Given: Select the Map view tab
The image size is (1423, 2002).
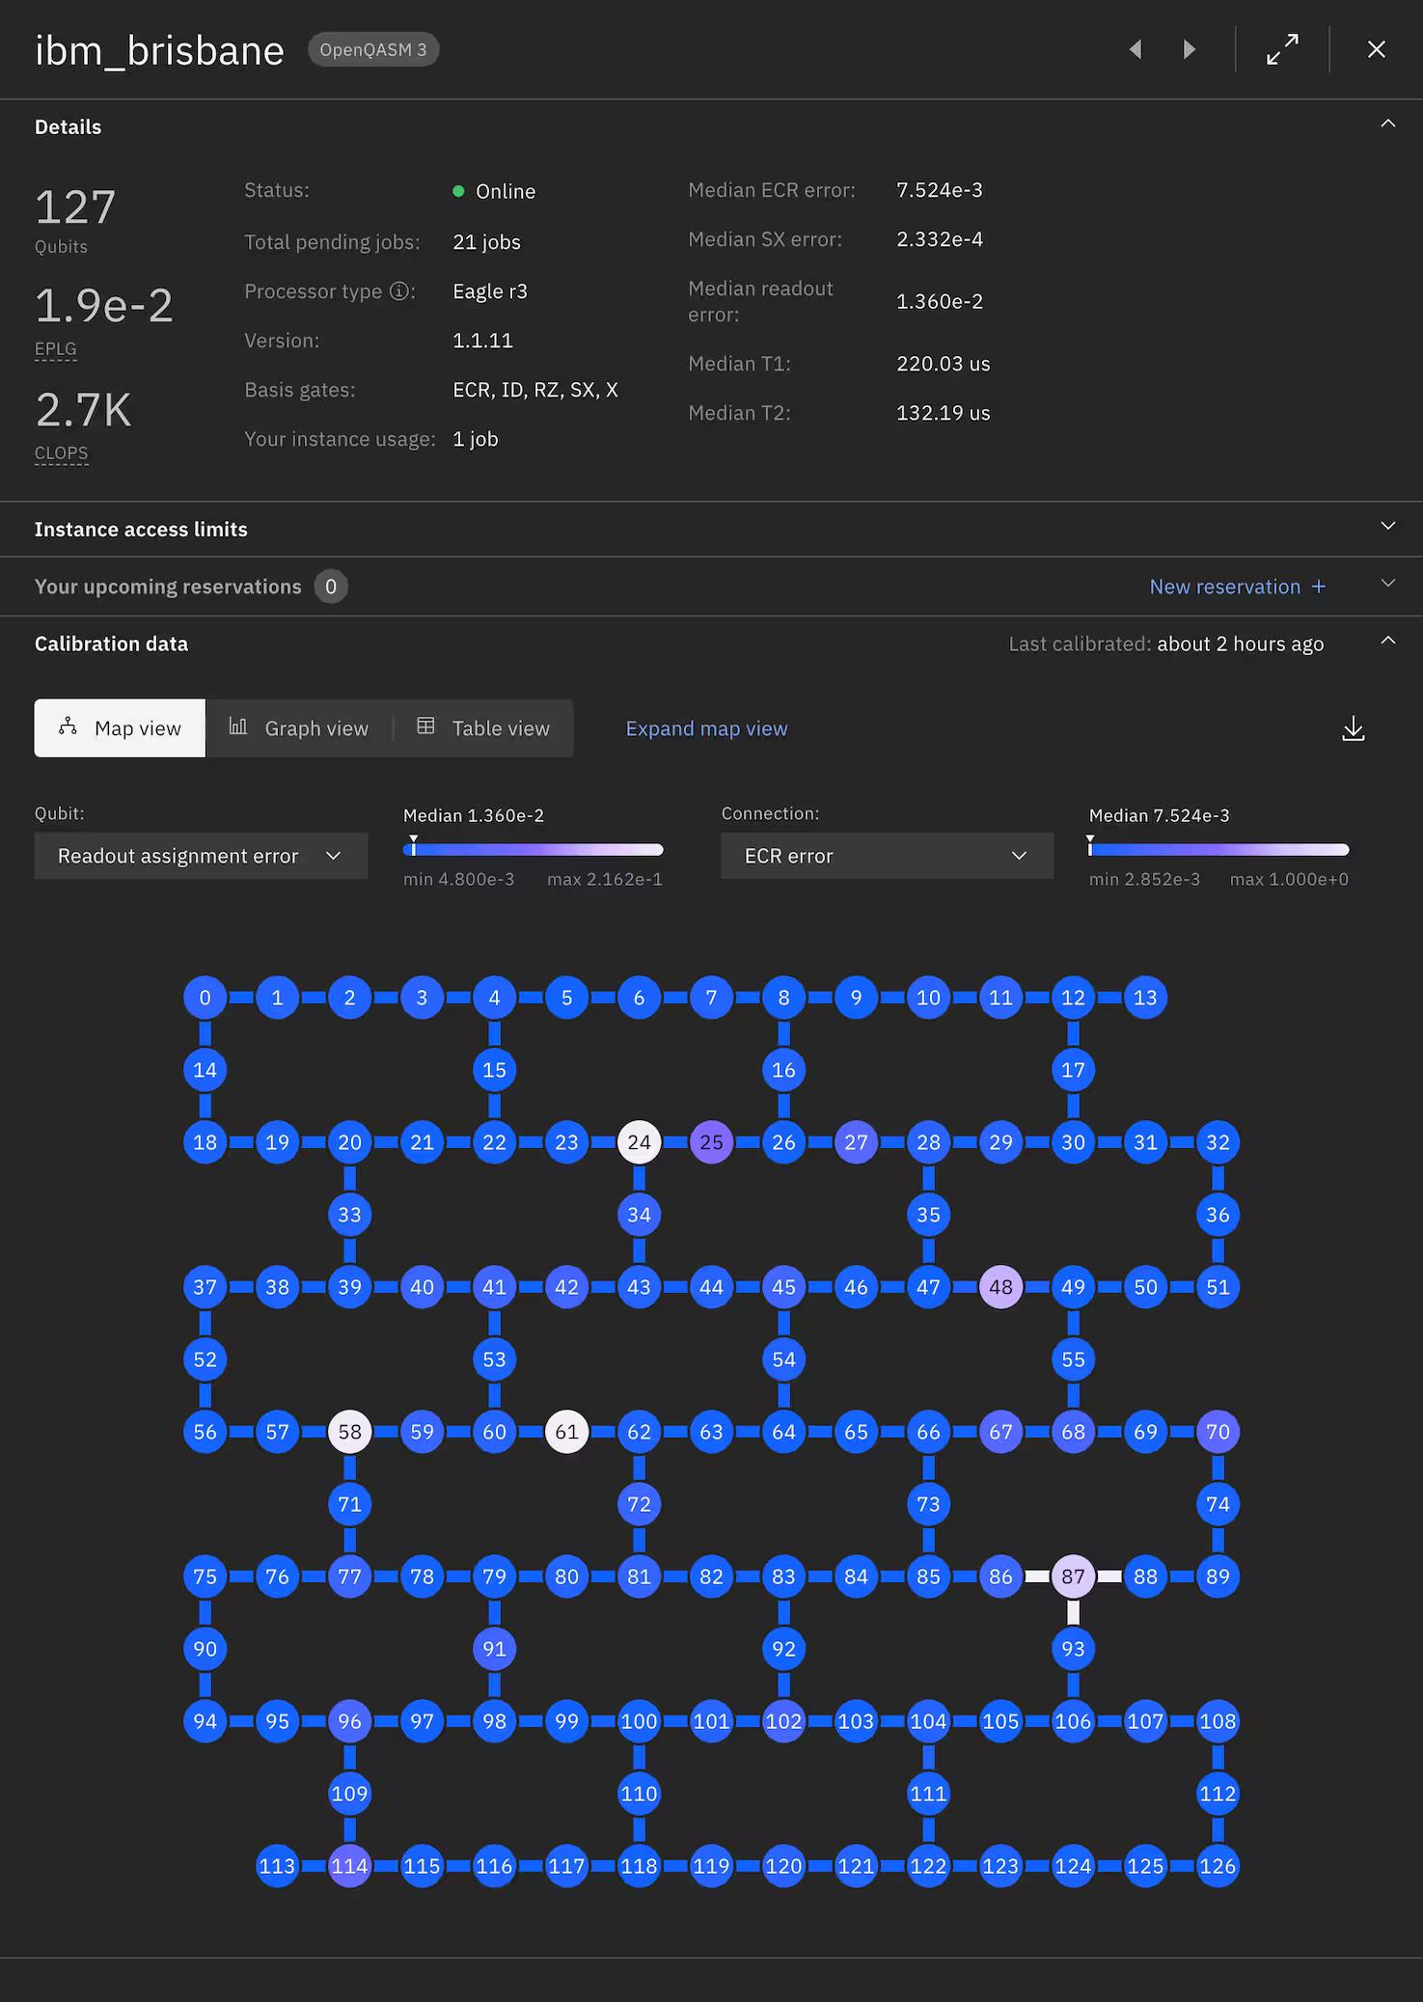Looking at the screenshot, I should [x=120, y=728].
